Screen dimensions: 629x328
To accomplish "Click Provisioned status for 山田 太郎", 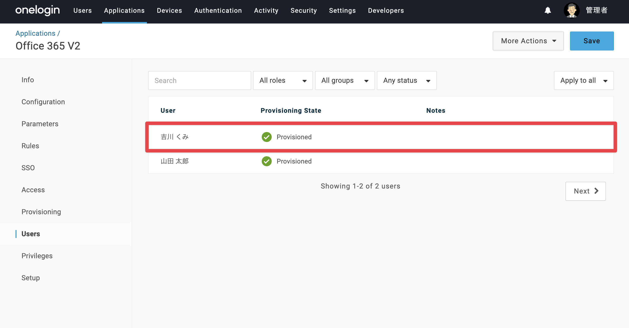I will click(294, 161).
